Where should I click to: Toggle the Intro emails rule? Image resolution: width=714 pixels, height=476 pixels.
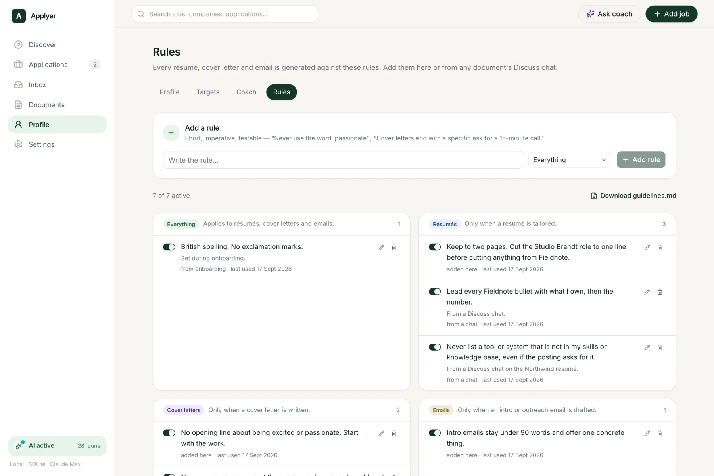435,433
